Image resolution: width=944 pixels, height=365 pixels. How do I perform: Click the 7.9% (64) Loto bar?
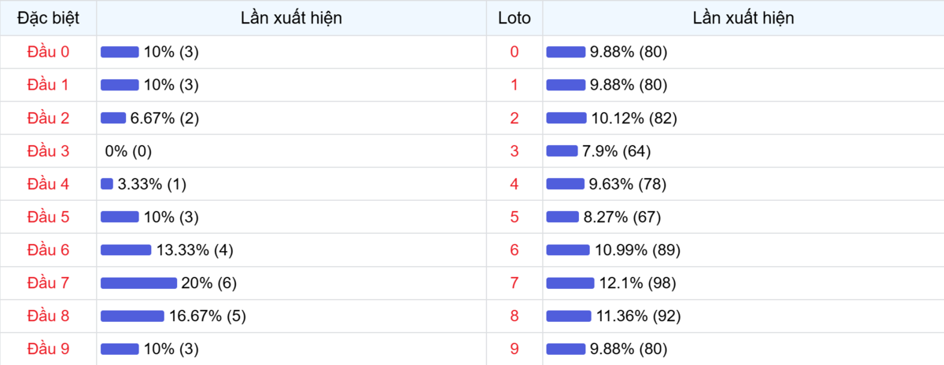tap(562, 151)
